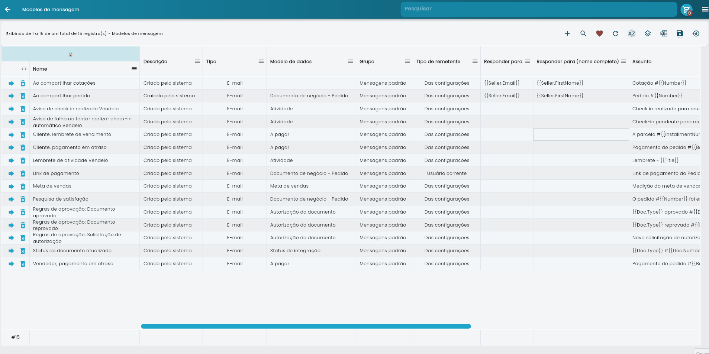Click the Pesquisar search field

tap(538, 9)
